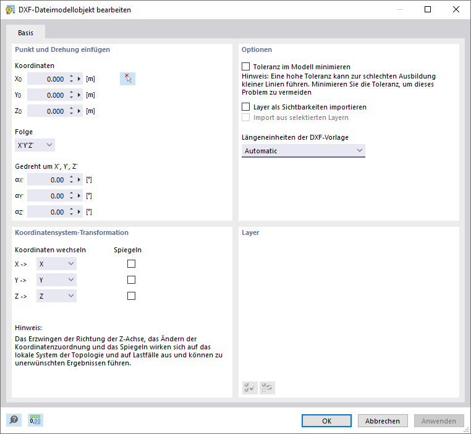Toggle the Spiegeln checkbox for X axis
The width and height of the screenshot is (471, 434).
coord(131,264)
